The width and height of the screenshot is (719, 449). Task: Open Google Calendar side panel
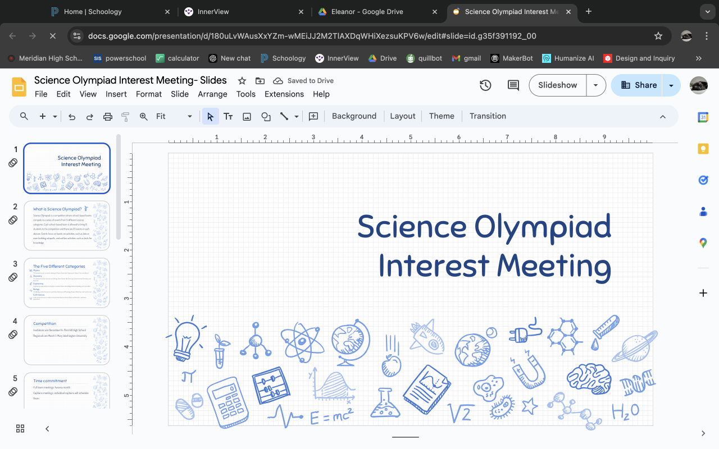click(x=703, y=117)
